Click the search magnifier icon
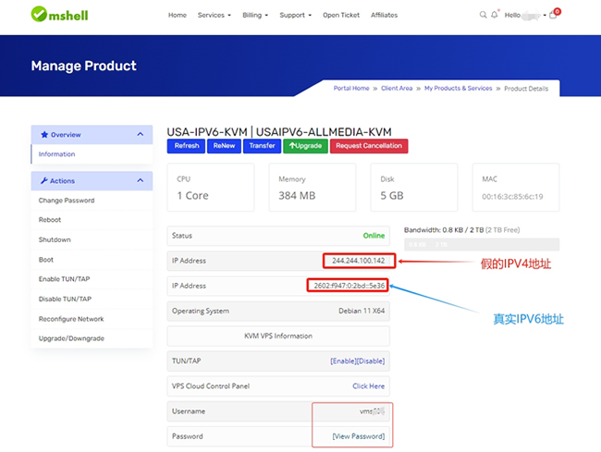Viewport: 601px width, 452px height. tap(483, 15)
